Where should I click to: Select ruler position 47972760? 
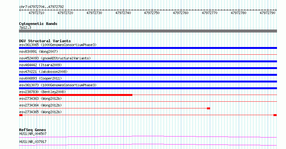(x=181, y=13)
